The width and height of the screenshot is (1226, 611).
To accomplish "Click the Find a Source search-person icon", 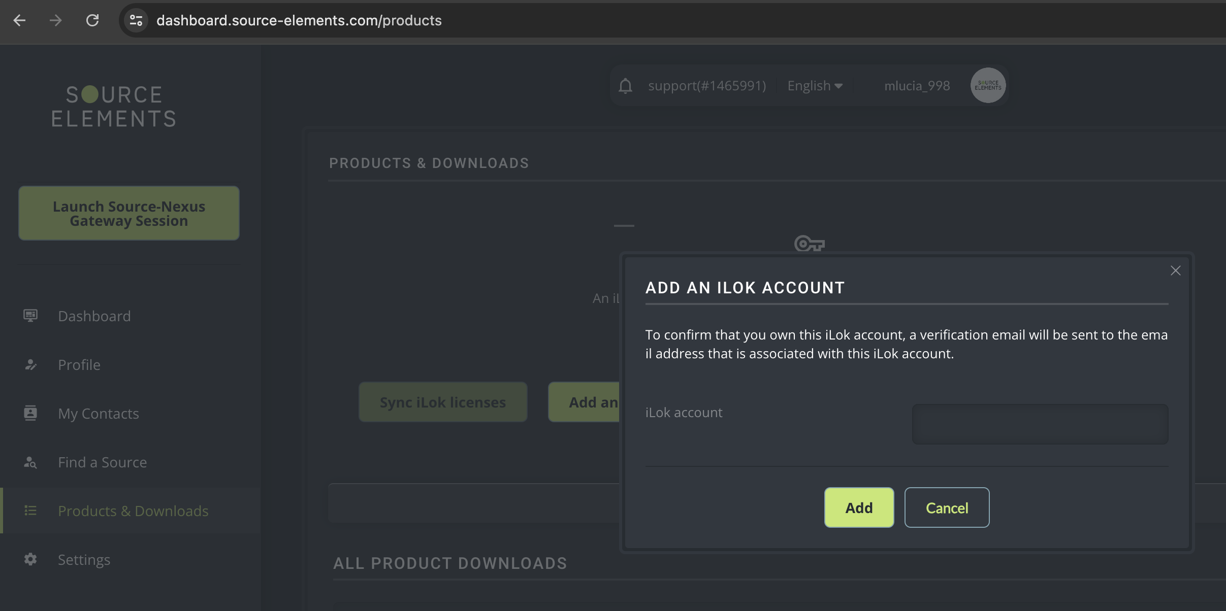I will pos(30,462).
